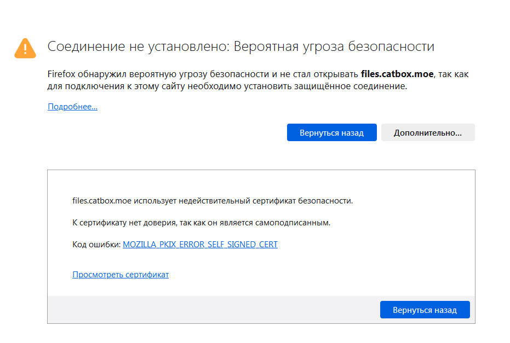Select the bold files.catbox.moe domain name
The height and width of the screenshot is (343, 510).
(x=397, y=74)
